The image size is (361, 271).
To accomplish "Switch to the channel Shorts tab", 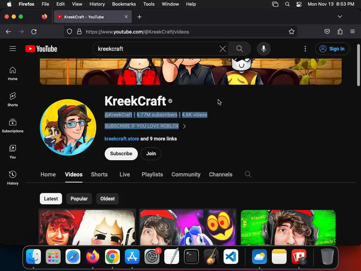I will tap(99, 174).
